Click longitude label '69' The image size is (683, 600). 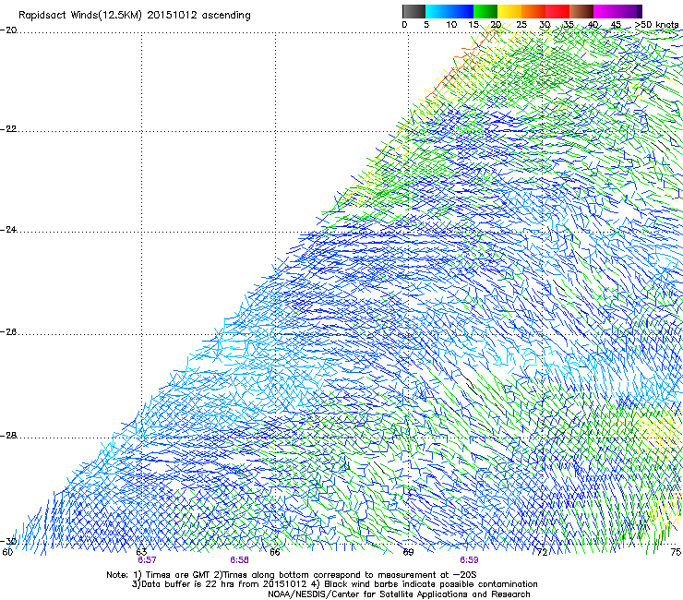pos(408,553)
